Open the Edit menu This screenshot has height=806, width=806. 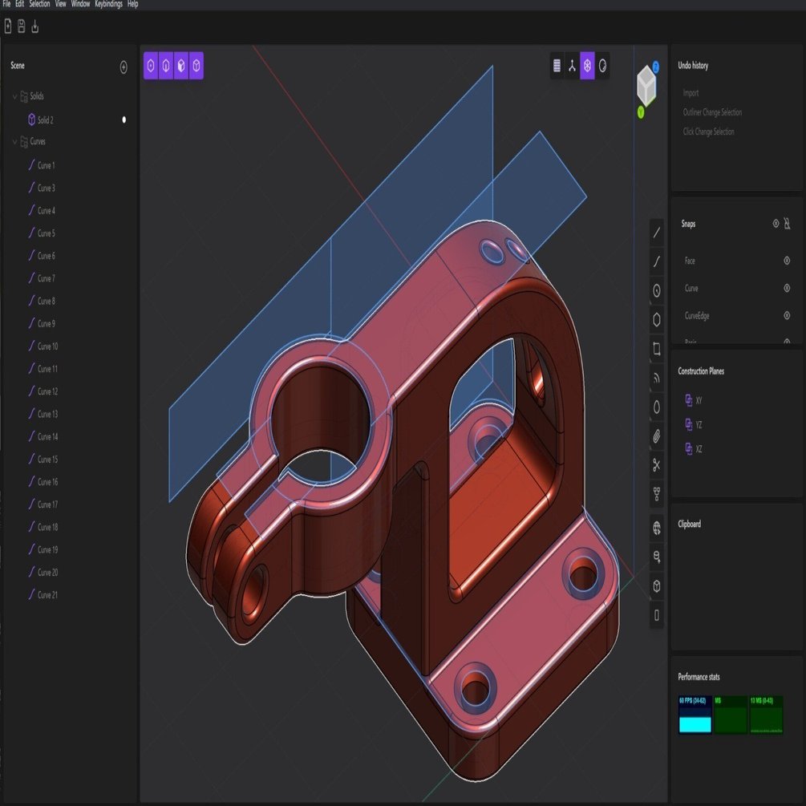coord(19,3)
